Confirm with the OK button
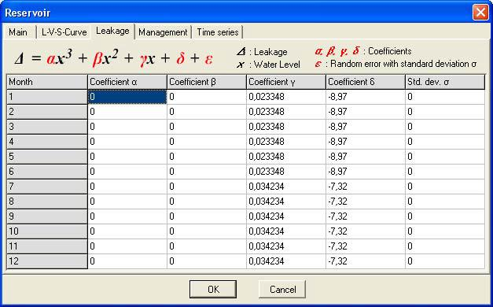493x307 pixels. click(x=213, y=289)
